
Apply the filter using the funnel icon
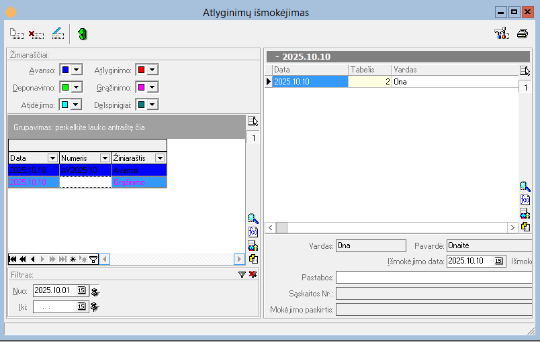coord(242,274)
